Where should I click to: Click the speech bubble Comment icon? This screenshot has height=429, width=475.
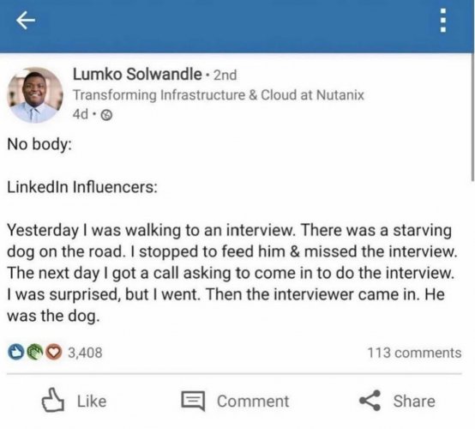tap(193, 401)
